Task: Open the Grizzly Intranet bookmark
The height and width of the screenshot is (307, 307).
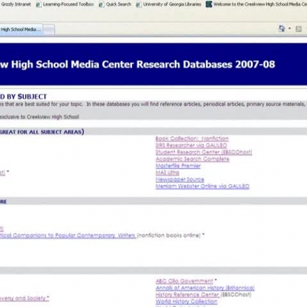Action: [x=15, y=4]
